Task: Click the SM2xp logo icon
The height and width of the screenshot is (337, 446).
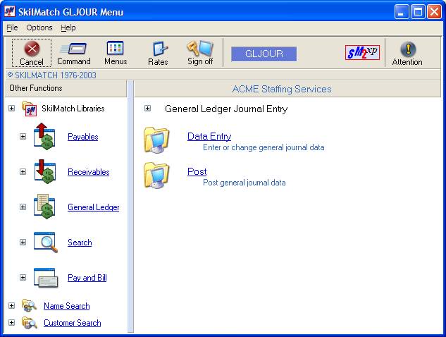Action: [362, 52]
